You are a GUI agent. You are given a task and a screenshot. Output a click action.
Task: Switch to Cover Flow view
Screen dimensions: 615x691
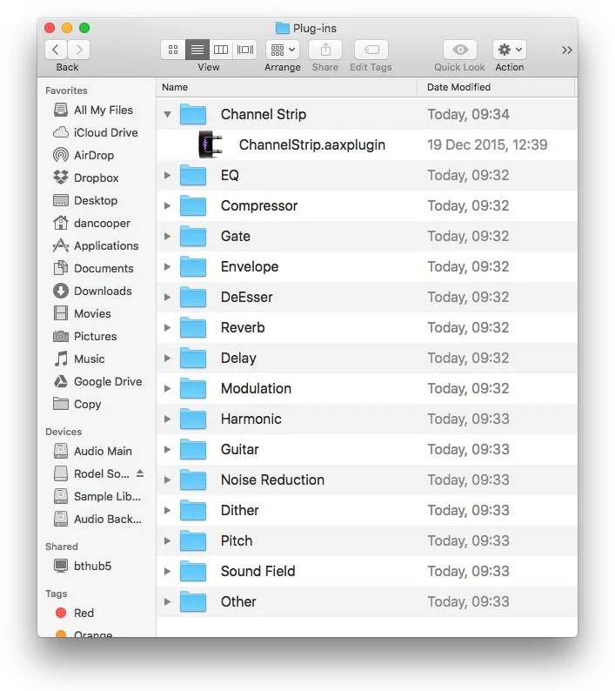[x=245, y=50]
